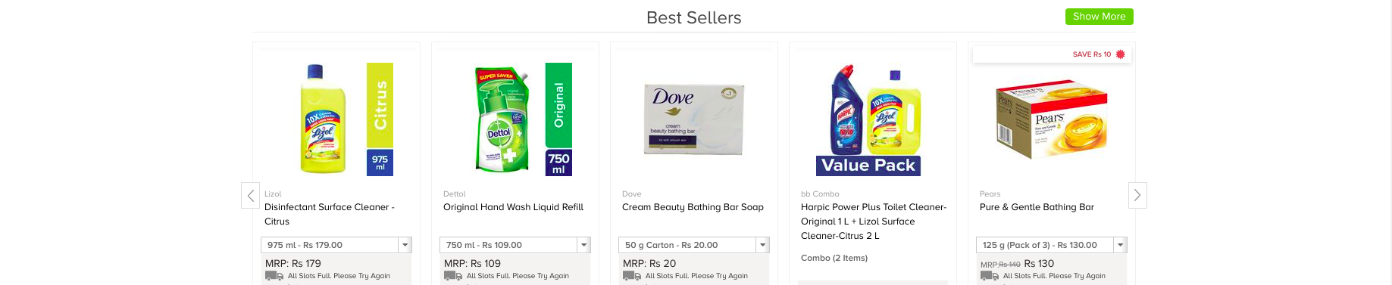
Task: Click the delivery truck icon under Dove
Action: point(632,276)
